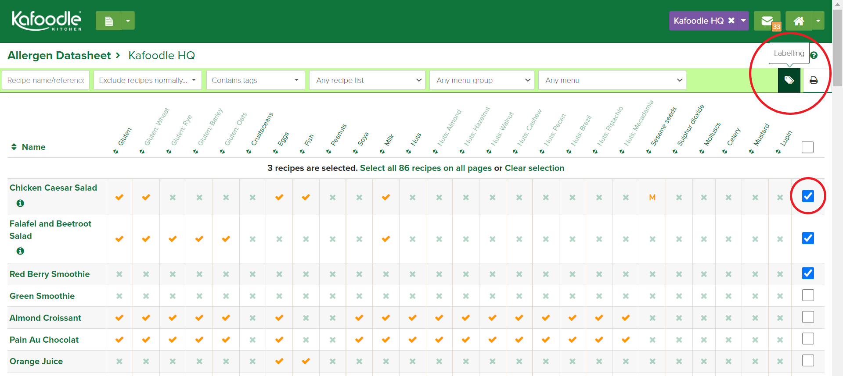The height and width of the screenshot is (376, 843).
Task: Open info icon for Chicken Caesar Salad
Action: click(x=20, y=203)
